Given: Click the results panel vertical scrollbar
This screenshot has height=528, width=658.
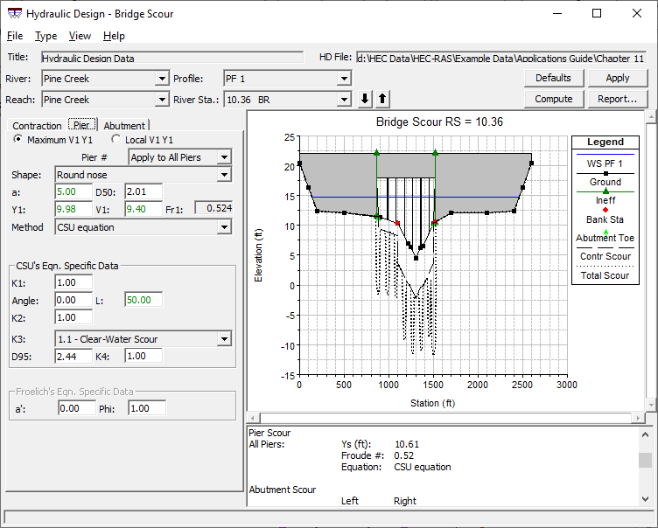Looking at the screenshot, I should [646, 461].
